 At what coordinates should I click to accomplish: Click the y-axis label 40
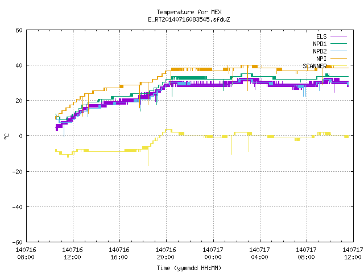tap(19, 65)
